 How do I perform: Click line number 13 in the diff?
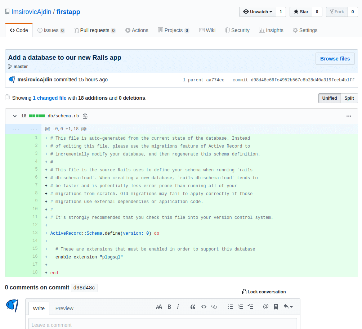(35, 233)
